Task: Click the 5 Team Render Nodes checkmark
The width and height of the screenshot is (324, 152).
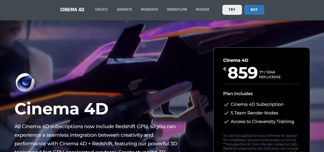Action: (226, 113)
